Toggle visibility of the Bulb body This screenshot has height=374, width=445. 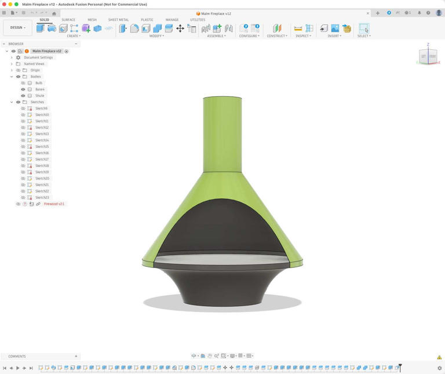[23, 83]
